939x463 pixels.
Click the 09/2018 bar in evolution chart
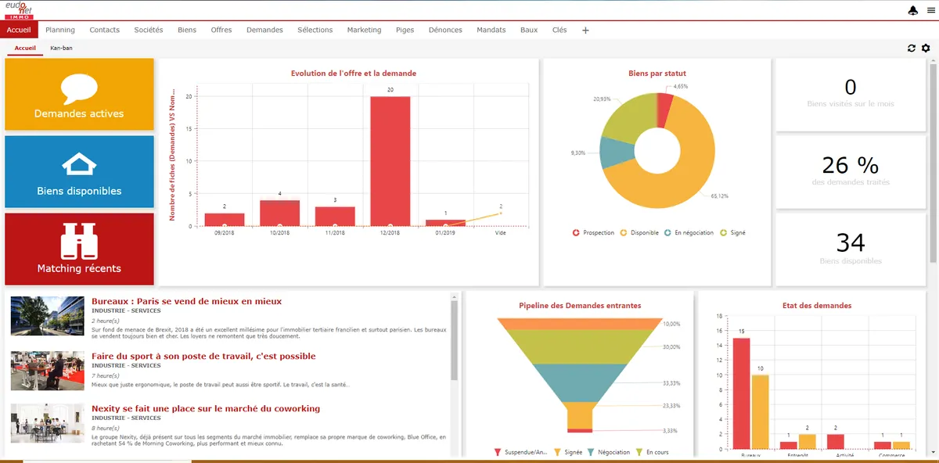[x=225, y=220]
